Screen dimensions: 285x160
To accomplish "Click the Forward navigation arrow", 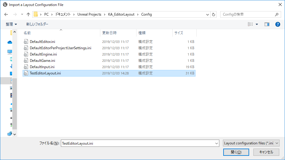I will (15, 14).
